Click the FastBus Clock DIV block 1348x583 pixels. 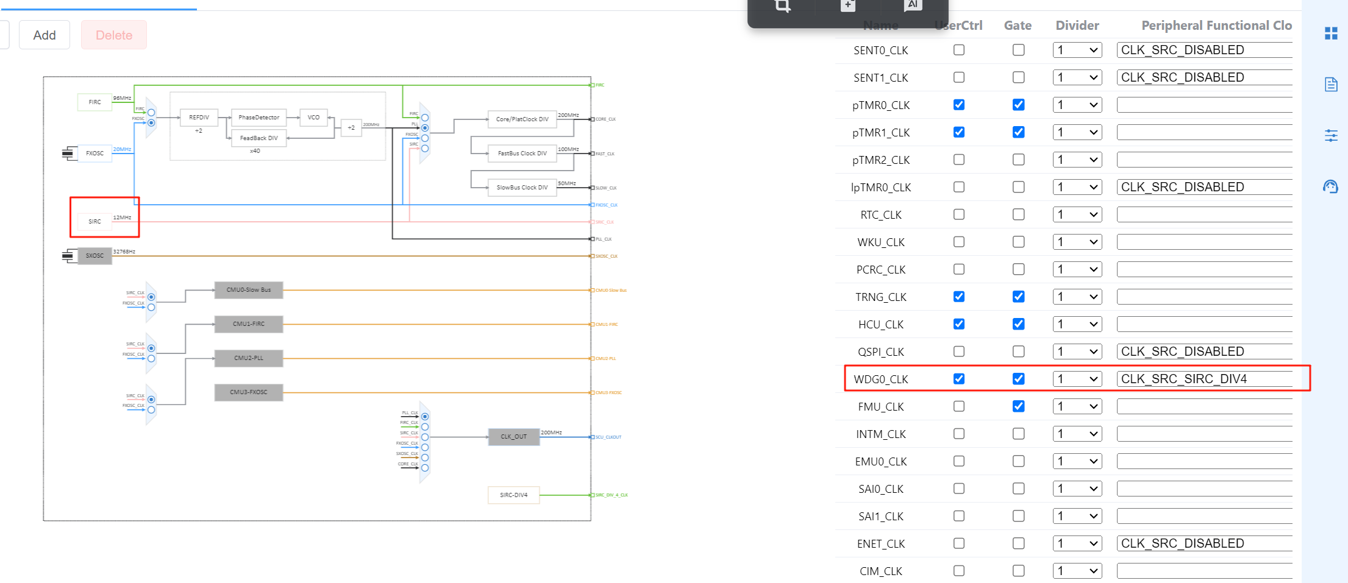pos(522,154)
